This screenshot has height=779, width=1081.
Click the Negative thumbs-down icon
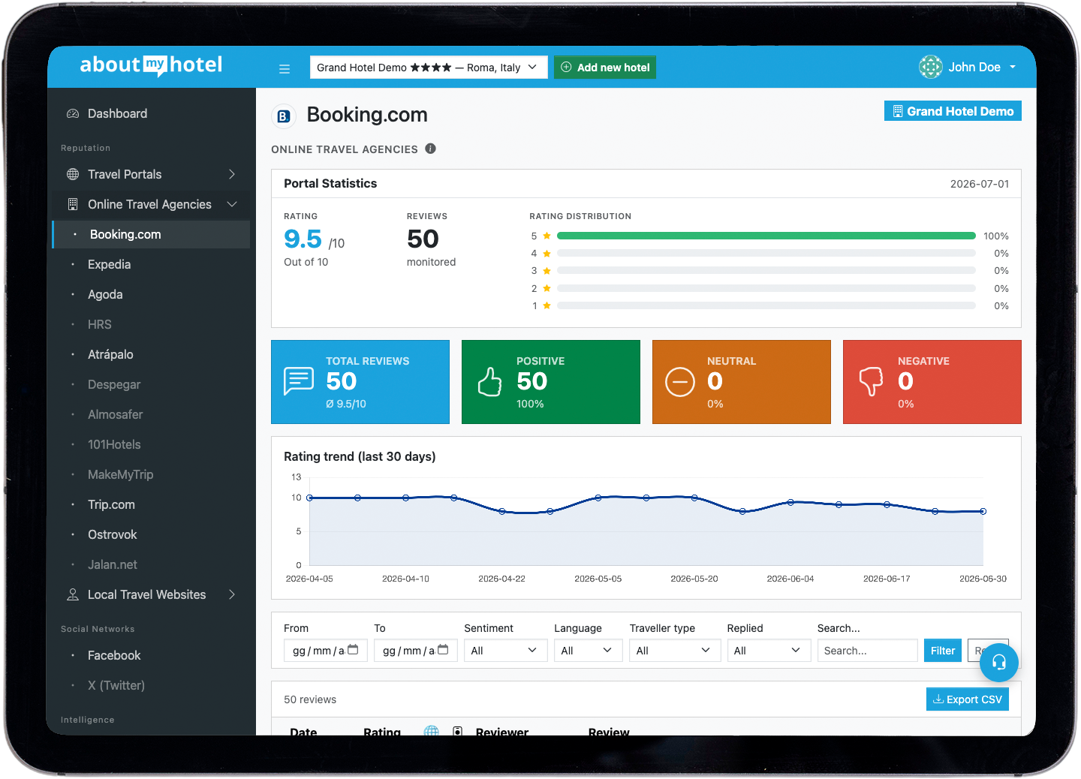click(871, 381)
